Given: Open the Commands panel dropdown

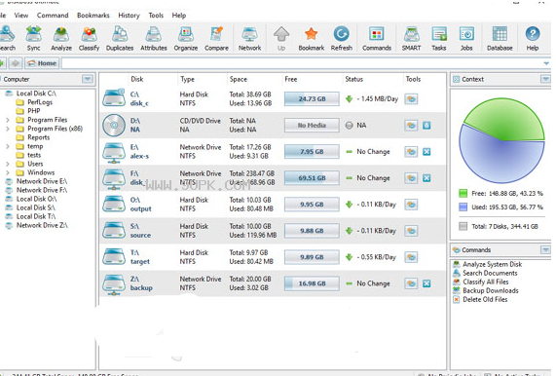Looking at the screenshot, I should 545,249.
